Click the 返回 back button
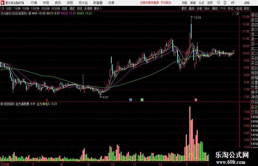Screen dimensions: 258x166 [246, 8]
